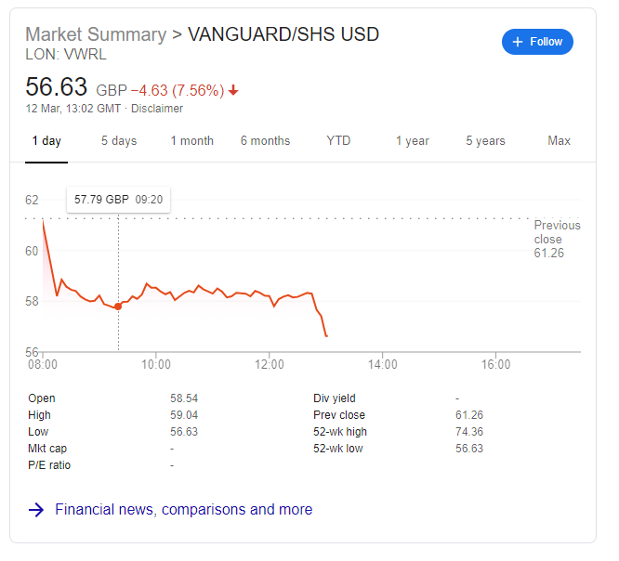This screenshot has height=561, width=619.
Task: Select the YTD tab
Action: coord(338,141)
